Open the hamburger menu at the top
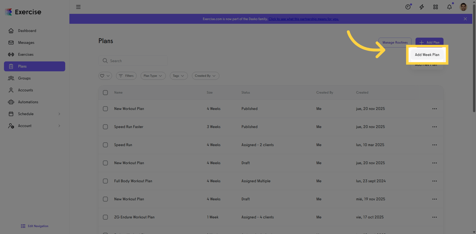 (x=78, y=7)
